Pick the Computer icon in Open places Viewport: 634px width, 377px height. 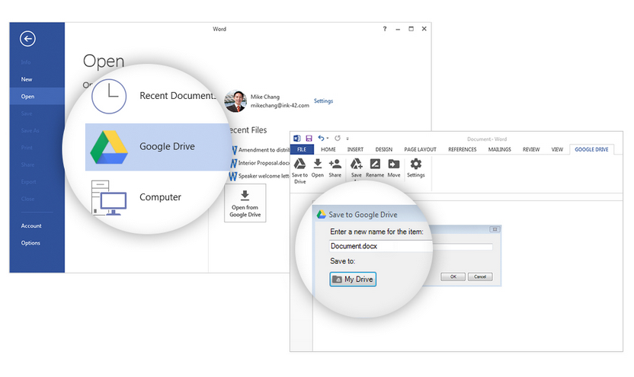109,197
